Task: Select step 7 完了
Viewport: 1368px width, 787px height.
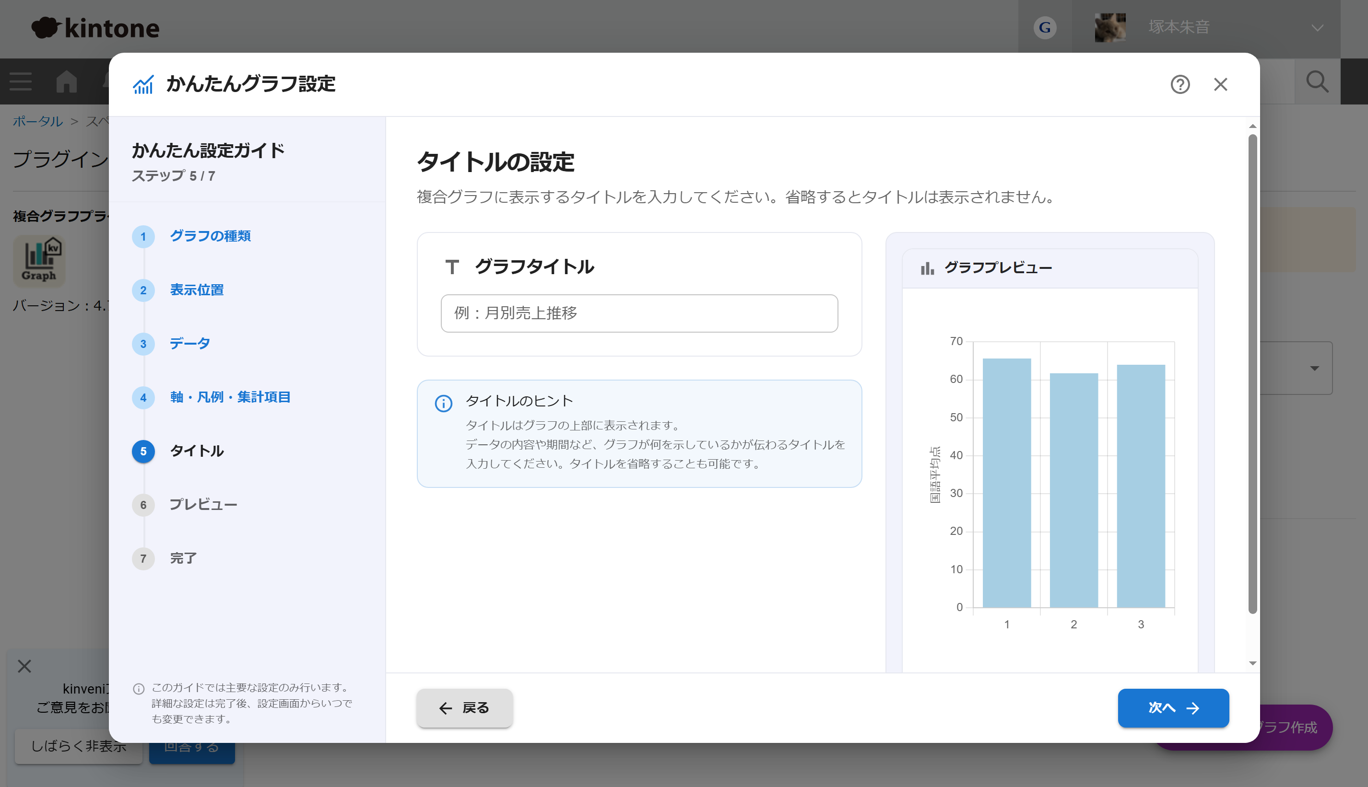Action: (183, 558)
